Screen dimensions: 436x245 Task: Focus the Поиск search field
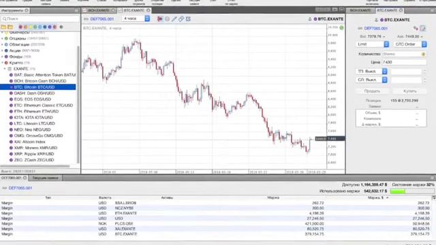tap(40, 18)
